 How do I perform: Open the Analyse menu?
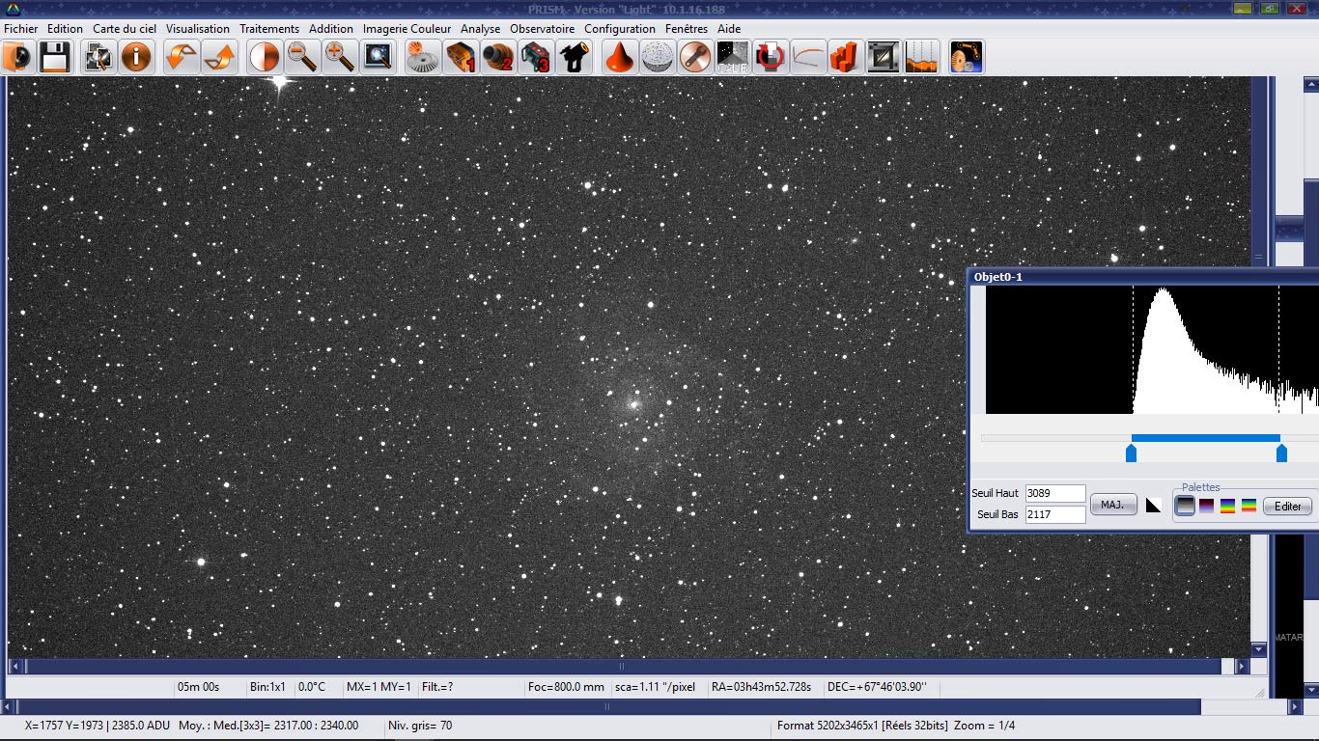(x=480, y=29)
